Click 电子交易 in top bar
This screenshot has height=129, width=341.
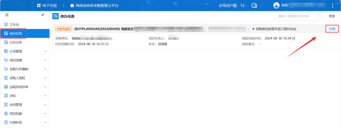point(50,6)
